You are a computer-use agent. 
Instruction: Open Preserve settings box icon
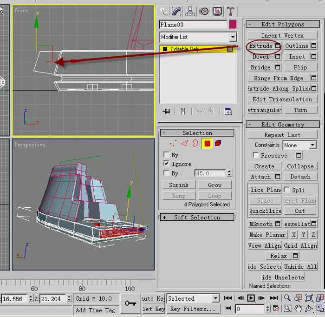299,155
